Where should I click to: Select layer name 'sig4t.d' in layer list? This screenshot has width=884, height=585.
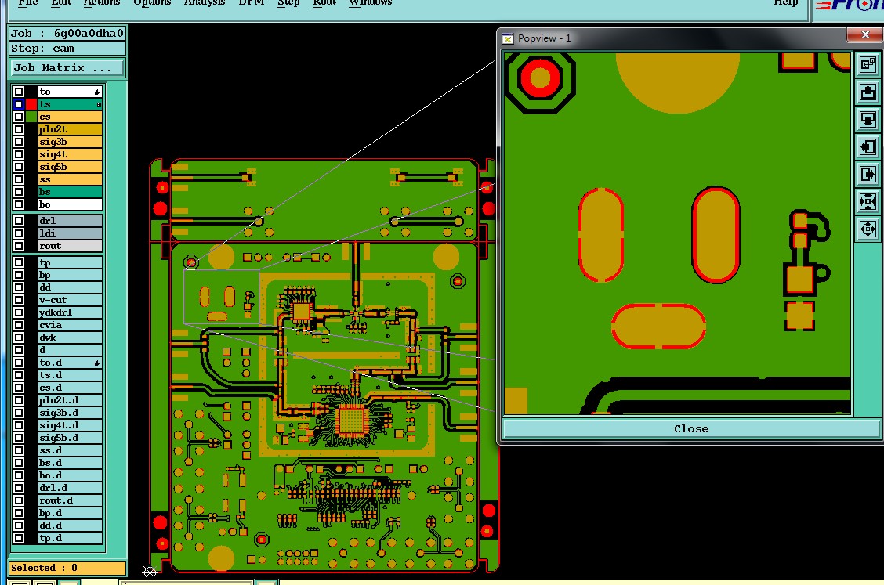[70, 425]
